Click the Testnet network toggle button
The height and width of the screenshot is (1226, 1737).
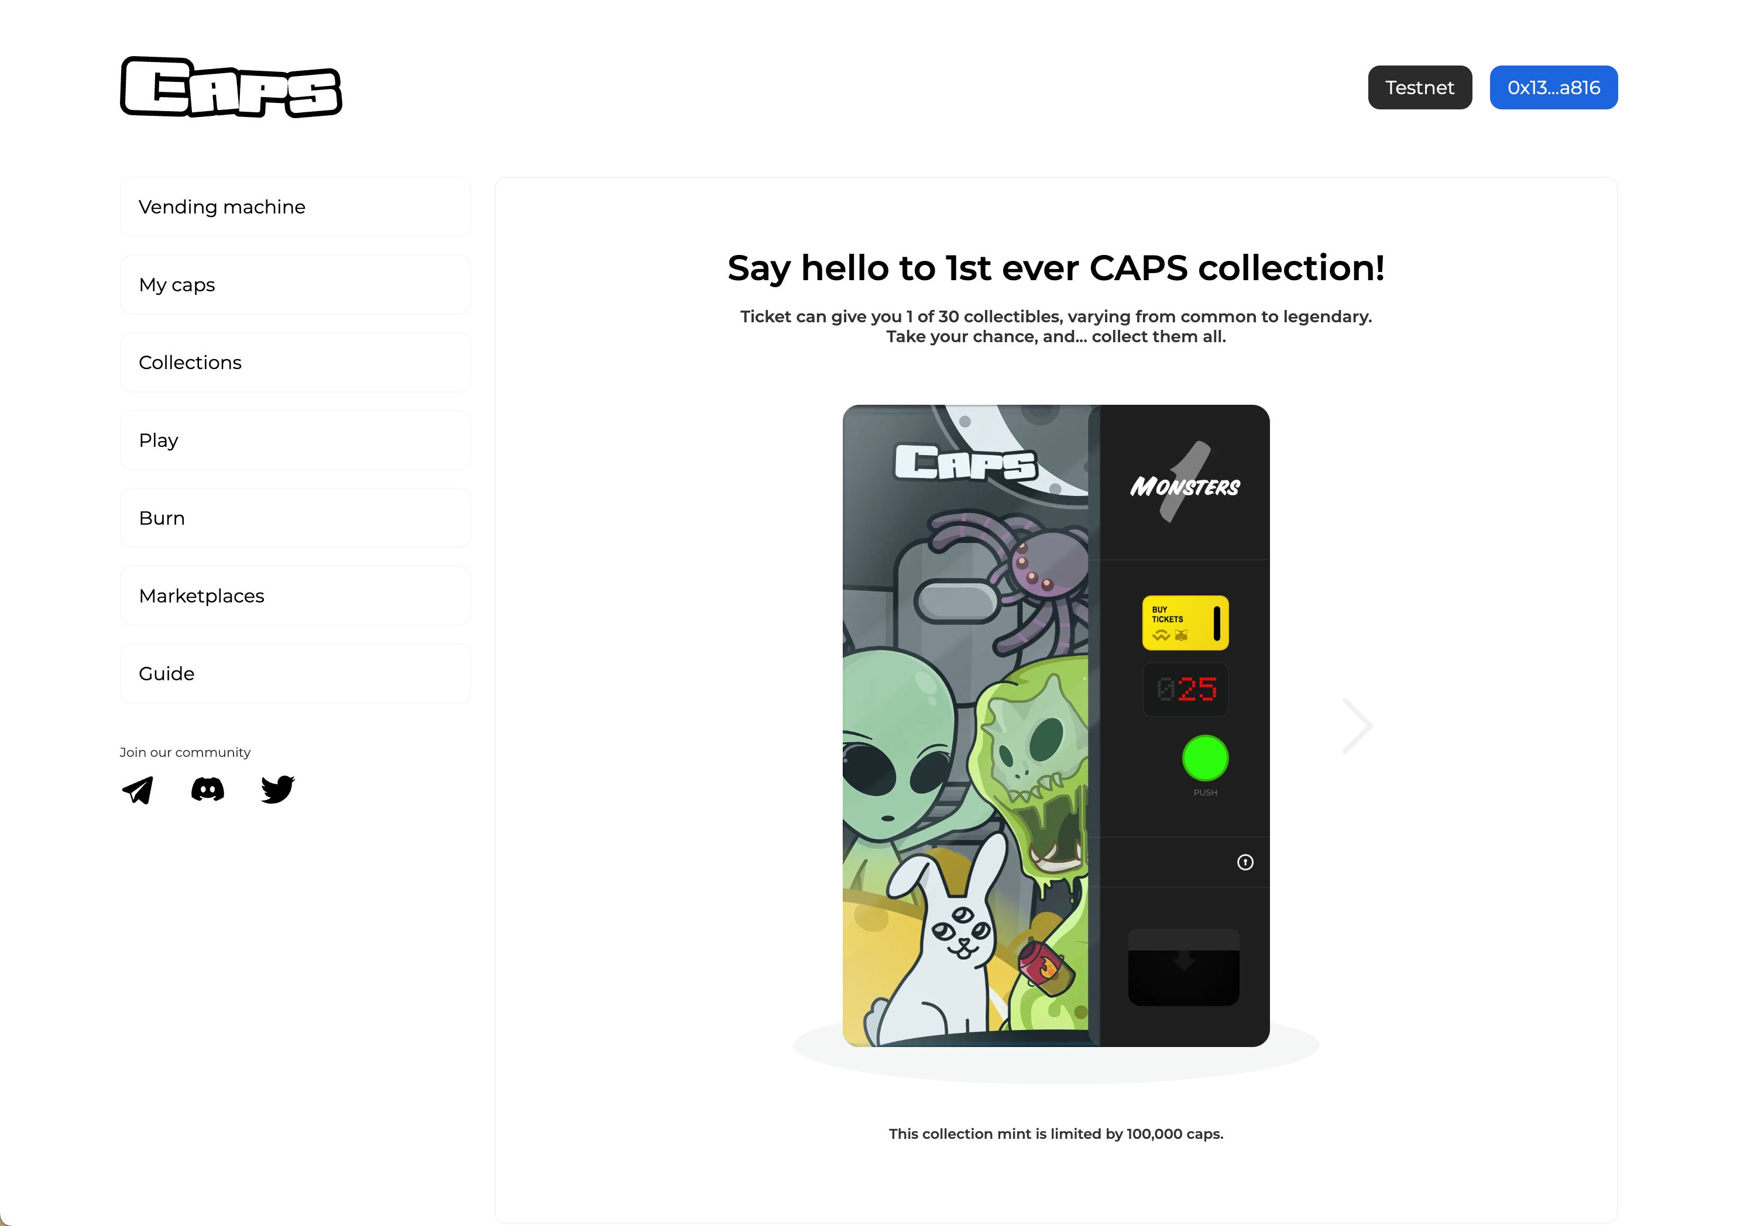[x=1421, y=86]
